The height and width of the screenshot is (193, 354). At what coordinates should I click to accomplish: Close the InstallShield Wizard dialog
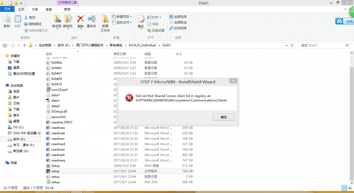pos(233,81)
